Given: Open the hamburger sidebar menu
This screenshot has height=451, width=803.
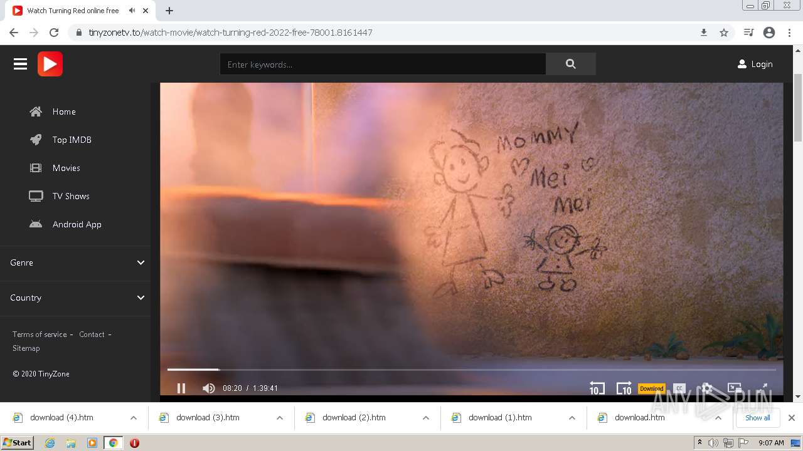Looking at the screenshot, I should coord(20,64).
